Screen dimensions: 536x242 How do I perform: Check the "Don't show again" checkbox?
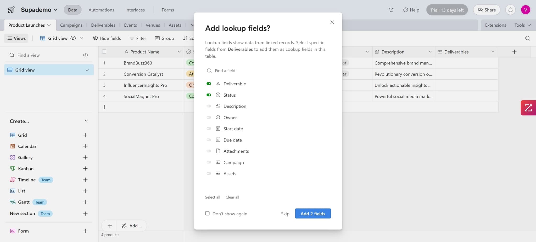[x=207, y=213]
